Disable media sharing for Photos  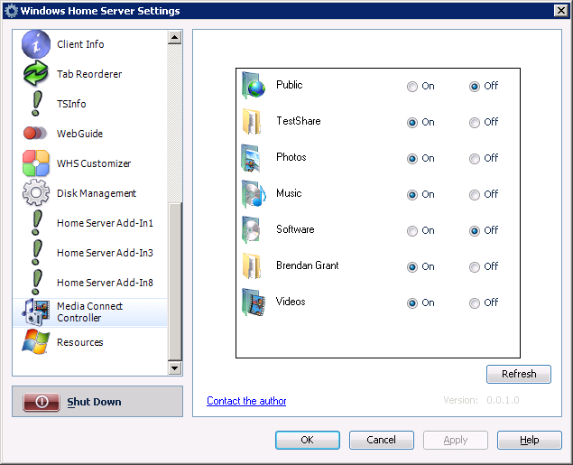pyautogui.click(x=474, y=159)
